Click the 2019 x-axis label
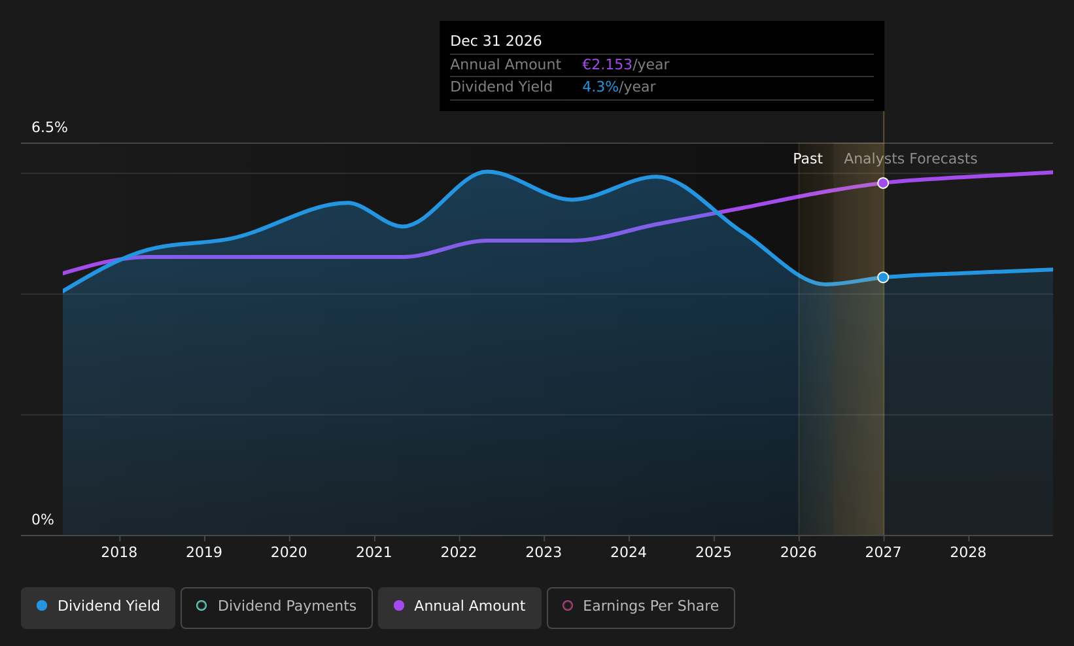1074x646 pixels. 204,552
